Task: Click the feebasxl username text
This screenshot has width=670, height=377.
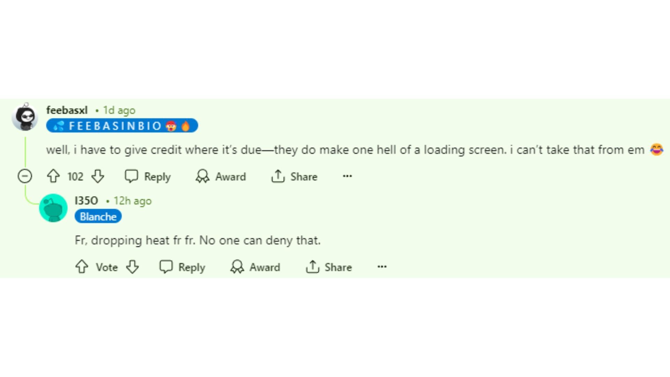Action: (67, 110)
